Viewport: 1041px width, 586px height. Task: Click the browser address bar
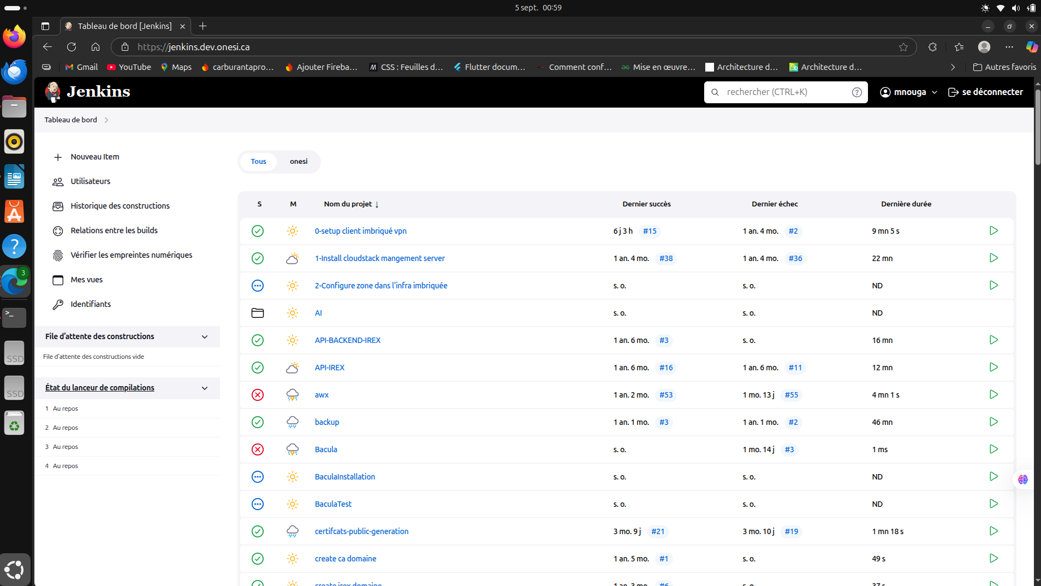[513, 47]
